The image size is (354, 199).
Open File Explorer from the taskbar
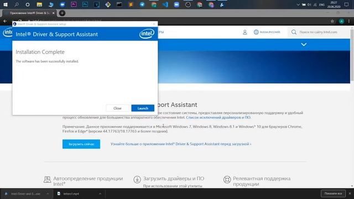pyautogui.click(x=39, y=4)
